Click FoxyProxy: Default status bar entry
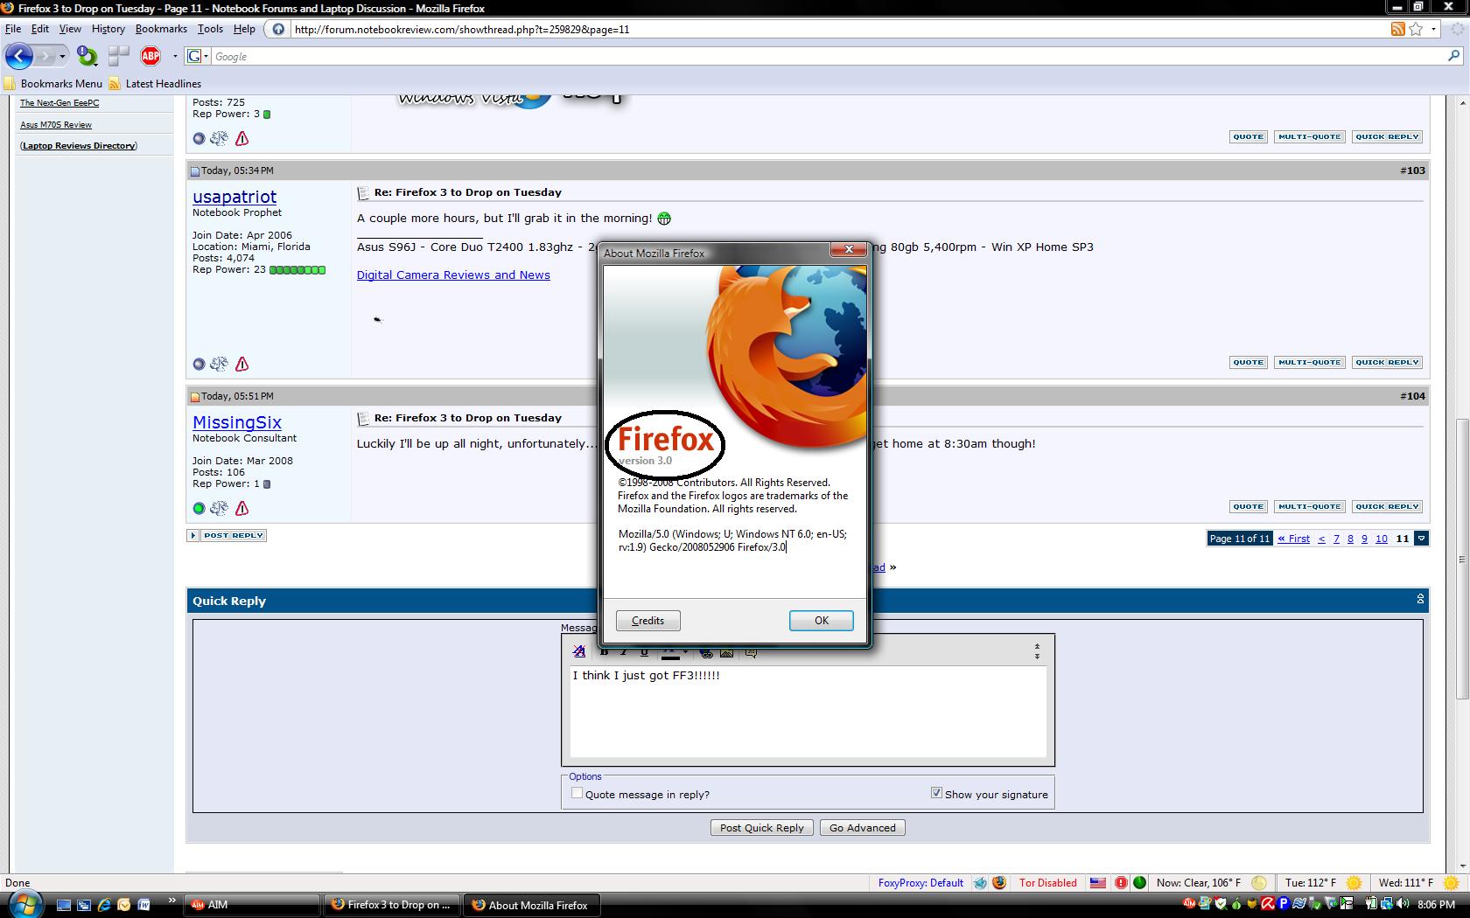Image resolution: width=1470 pixels, height=918 pixels. coord(920,883)
